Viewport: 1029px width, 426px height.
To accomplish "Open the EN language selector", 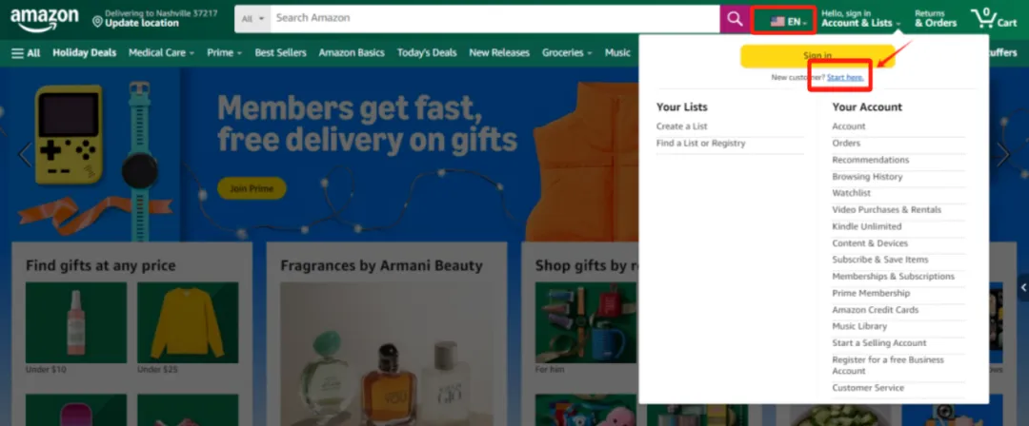I will tap(788, 22).
